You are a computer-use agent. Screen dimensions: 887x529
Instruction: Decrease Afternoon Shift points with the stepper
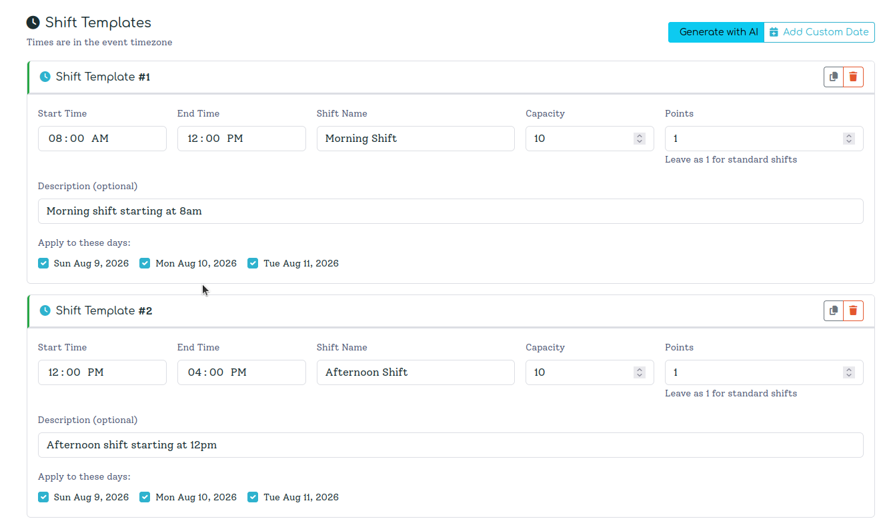(848, 375)
